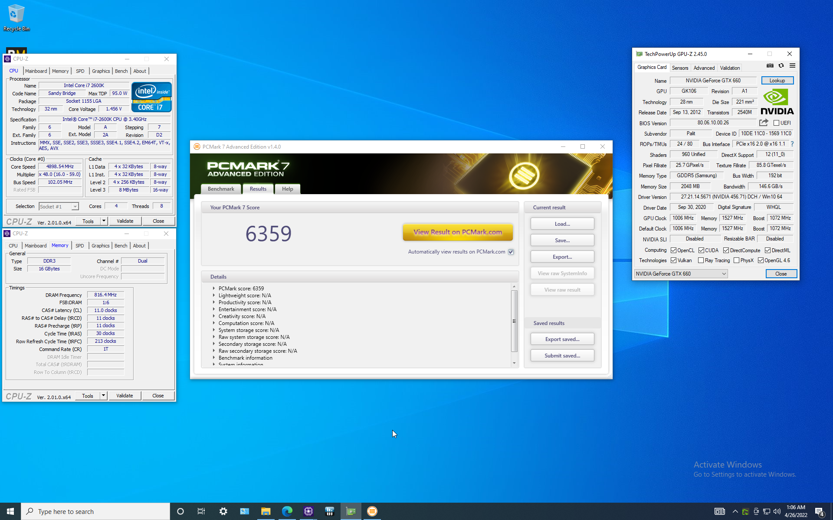
Task: Open the Validation tab in GPU-Z
Action: coord(730,68)
